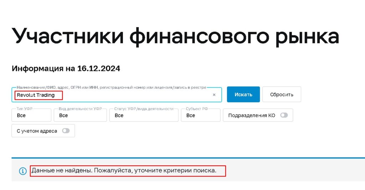
Task: Expand the Статус УФР/вида деятельности dropdown
Action: coord(144,115)
